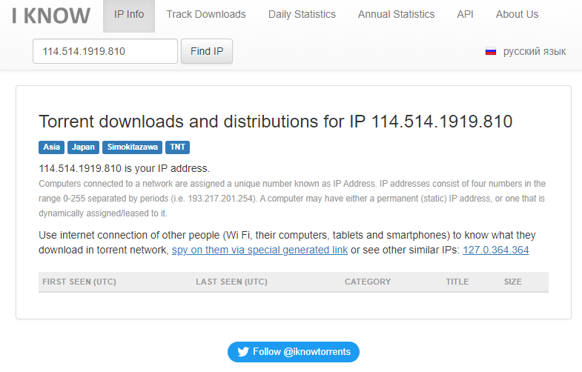Open Track Downloads page
Screen dimensions: 582x372
click(x=206, y=15)
